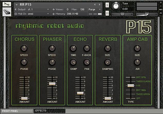Click the Reverb AMOUNT fader handle
Screen dimensions: 163x114
[108, 98]
